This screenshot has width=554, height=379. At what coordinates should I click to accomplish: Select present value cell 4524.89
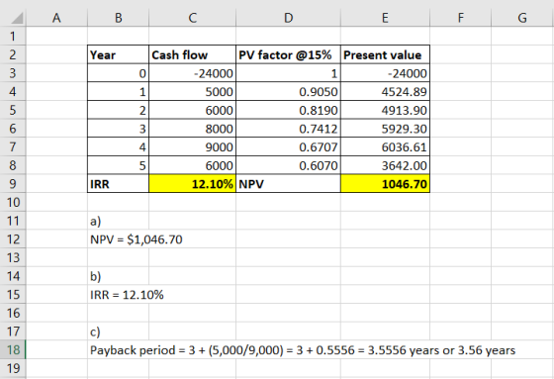(386, 92)
